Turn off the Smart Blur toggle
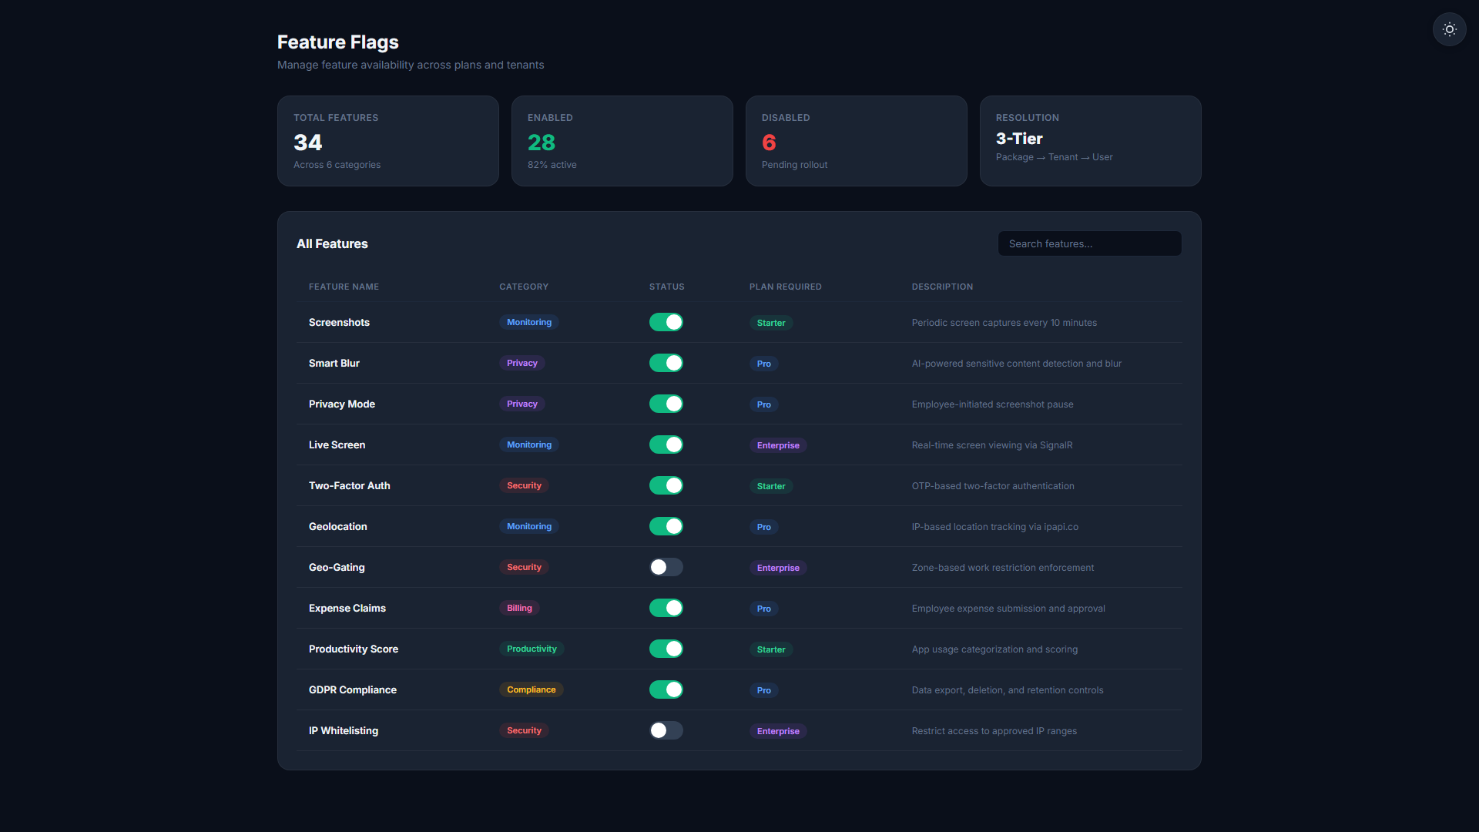The width and height of the screenshot is (1479, 832). [666, 363]
